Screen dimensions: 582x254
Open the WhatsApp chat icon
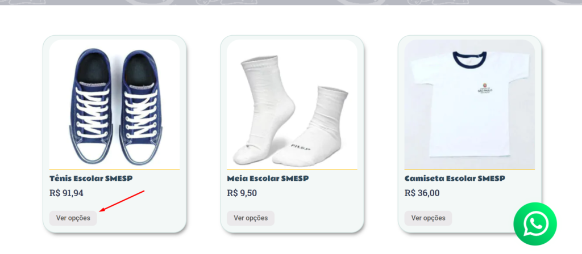coord(535,223)
